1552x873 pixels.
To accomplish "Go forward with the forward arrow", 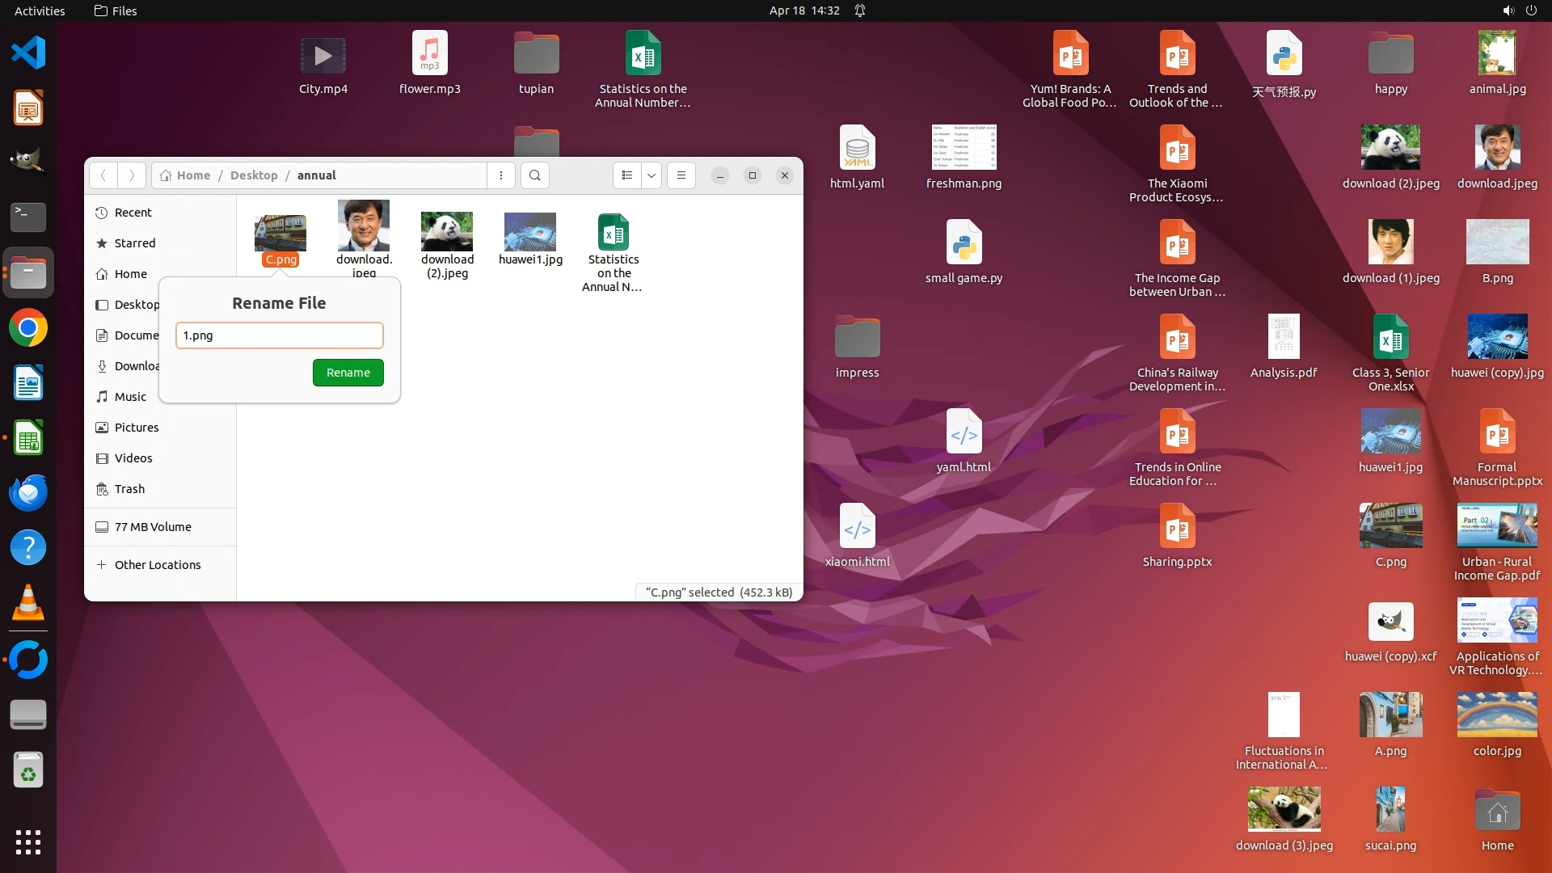I will [x=132, y=175].
